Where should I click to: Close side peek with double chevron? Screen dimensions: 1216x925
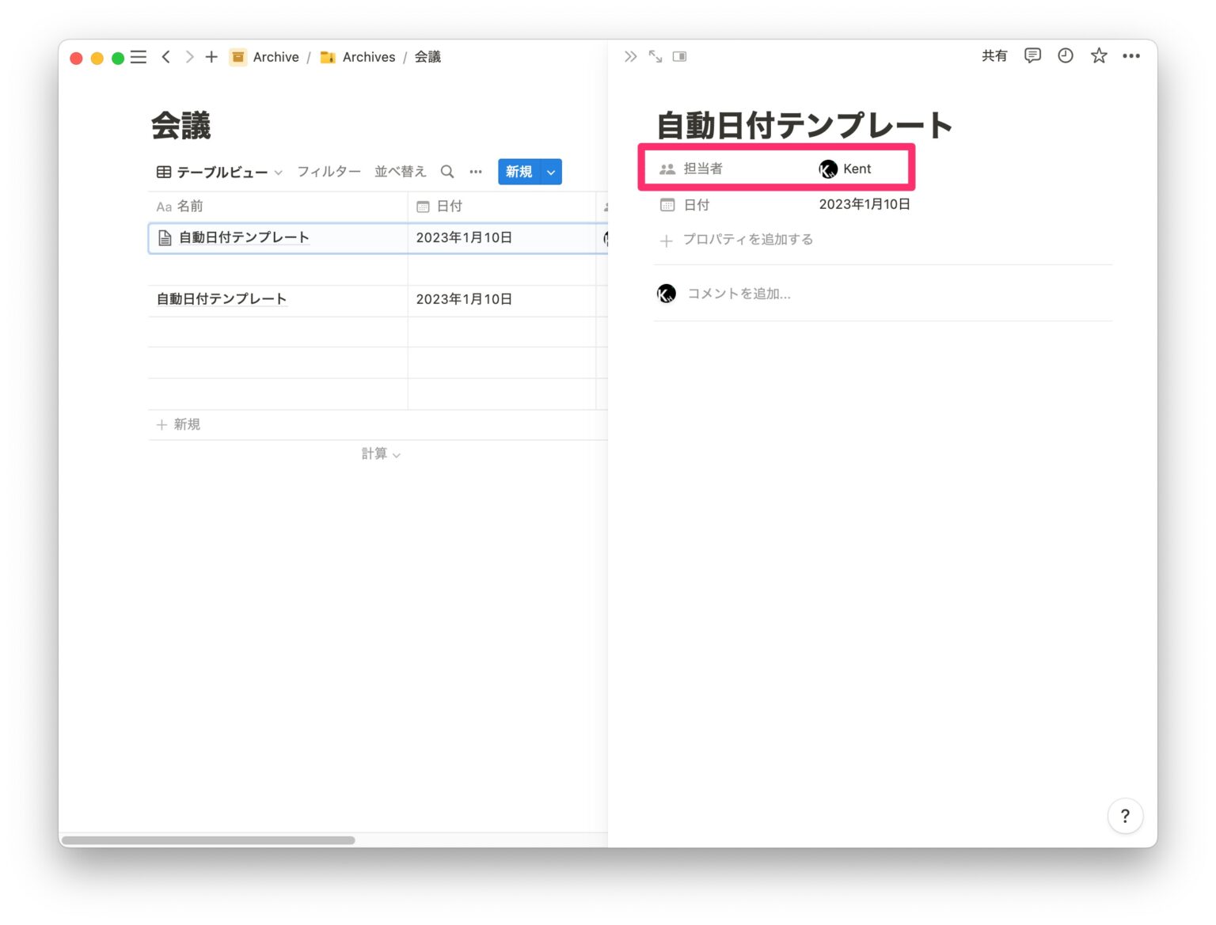point(630,56)
